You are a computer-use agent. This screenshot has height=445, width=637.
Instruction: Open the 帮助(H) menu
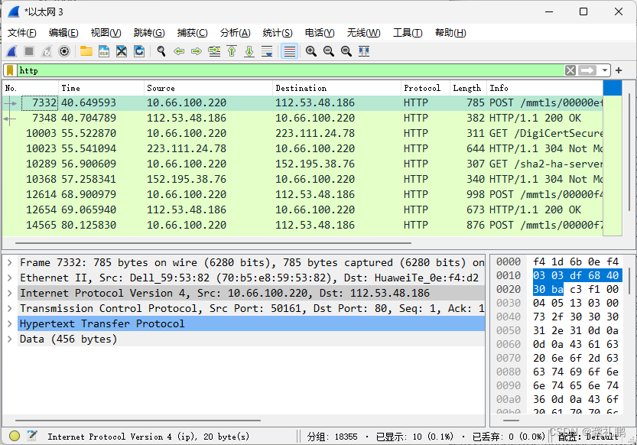tap(450, 33)
